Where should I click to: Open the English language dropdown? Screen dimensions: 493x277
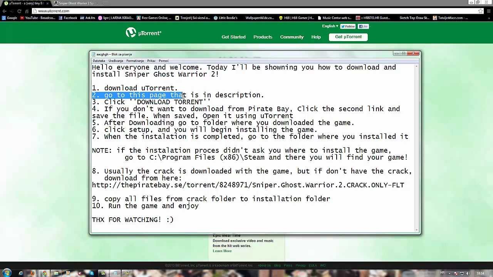[x=330, y=26]
